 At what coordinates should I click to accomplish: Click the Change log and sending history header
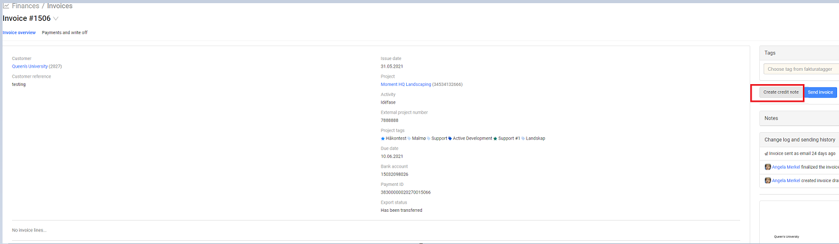click(799, 140)
